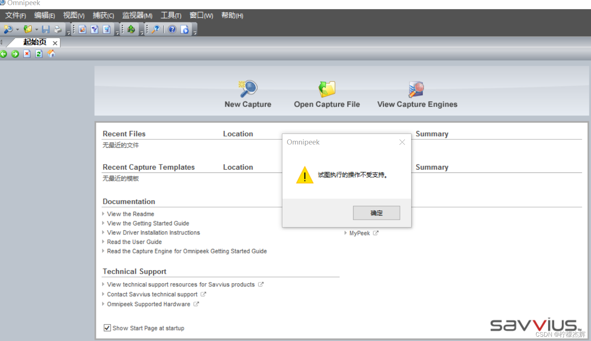The width and height of the screenshot is (591, 341).
Task: Open first toolbar options overflow arrow
Action: click(x=68, y=33)
